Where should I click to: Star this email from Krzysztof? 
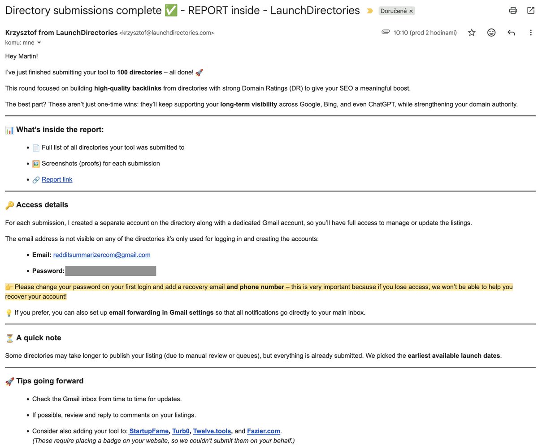(x=472, y=32)
